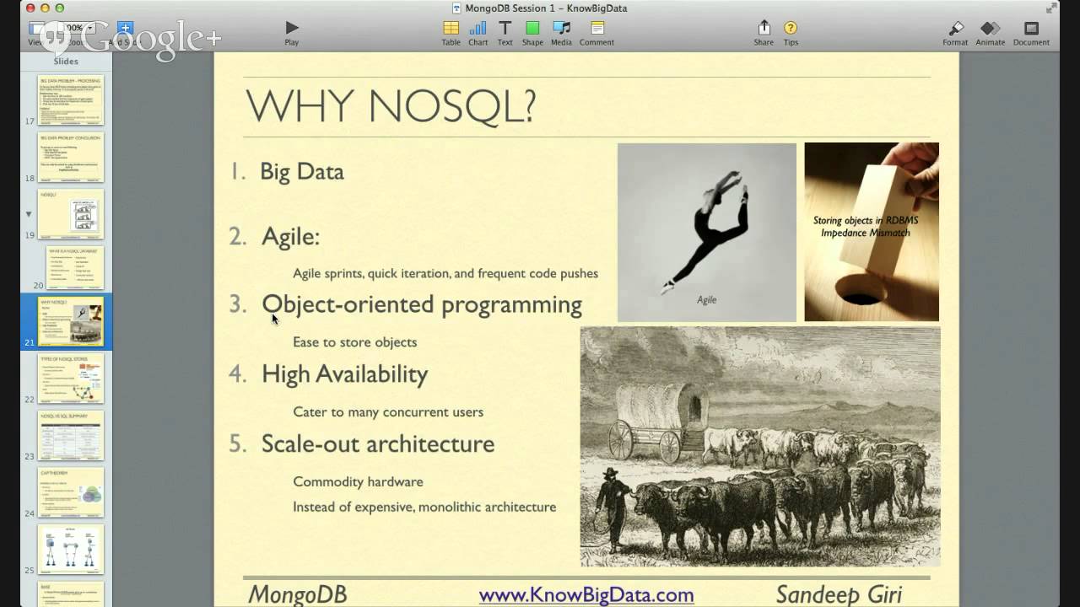Viewport: 1080px width, 607px height.
Task: Click the oxen wagon illustration
Action: tap(760, 447)
